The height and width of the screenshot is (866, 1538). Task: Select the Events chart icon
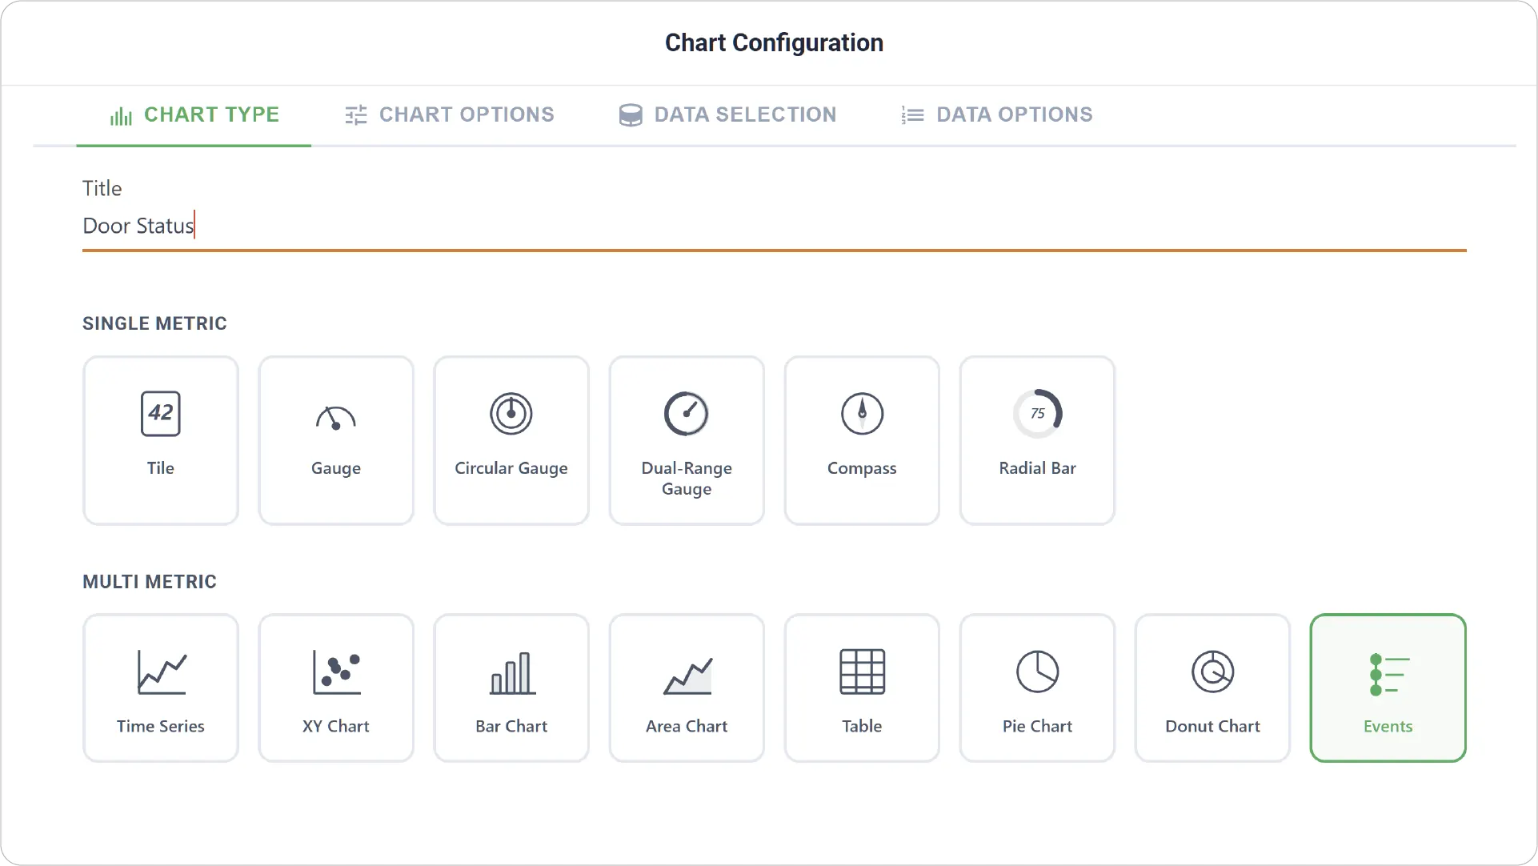tap(1388, 675)
